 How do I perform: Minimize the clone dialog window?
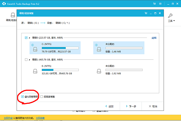point(151,14)
